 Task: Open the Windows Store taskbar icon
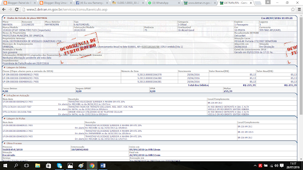pos(48,166)
